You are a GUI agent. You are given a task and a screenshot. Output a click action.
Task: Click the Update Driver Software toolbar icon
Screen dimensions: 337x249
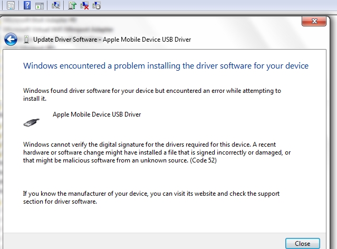[72, 5]
